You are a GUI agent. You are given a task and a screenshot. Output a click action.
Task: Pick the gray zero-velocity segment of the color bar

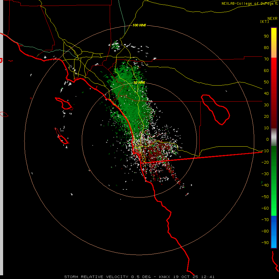(x=274, y=137)
